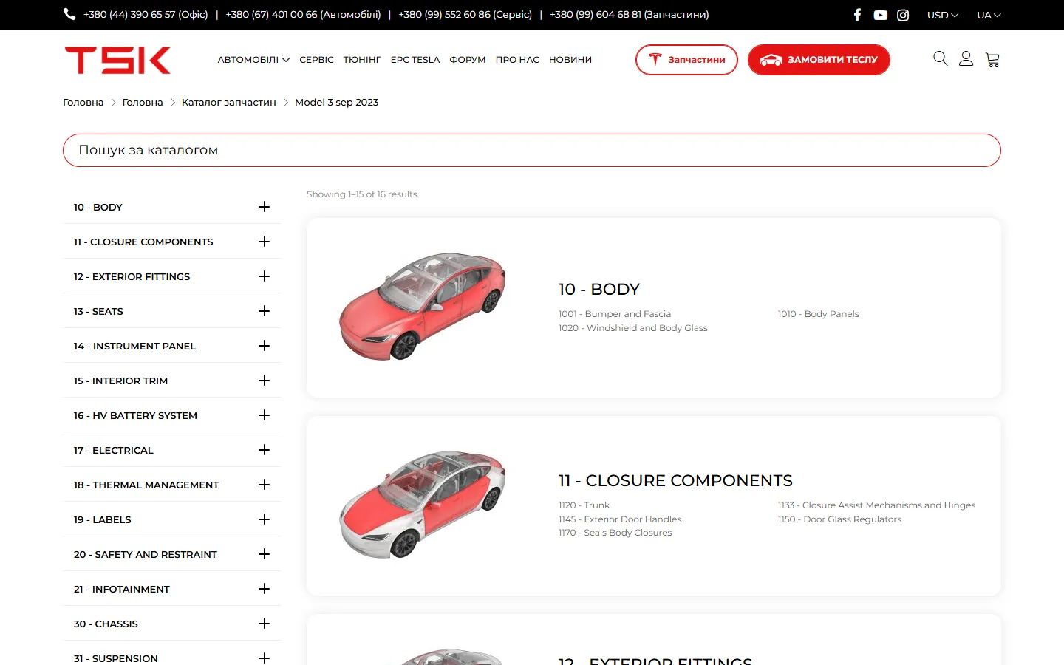Image resolution: width=1064 pixels, height=665 pixels.
Task: Open 1150 - Door Glass Regulators
Action: [x=839, y=519]
